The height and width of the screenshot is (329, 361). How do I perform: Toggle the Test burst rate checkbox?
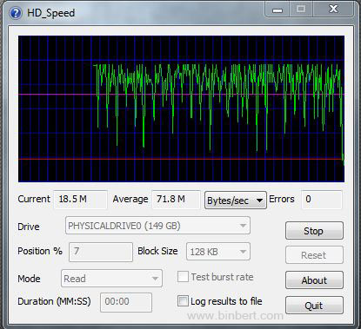(x=183, y=277)
